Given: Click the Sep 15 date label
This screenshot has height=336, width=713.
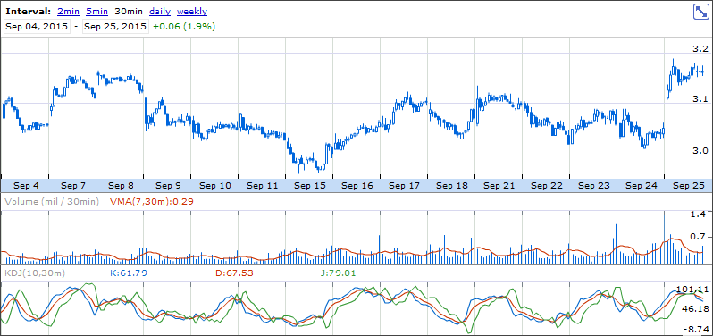Looking at the screenshot, I should point(310,186).
